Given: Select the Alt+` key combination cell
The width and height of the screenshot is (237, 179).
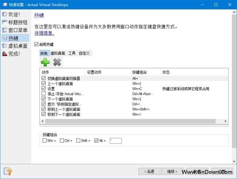Looking at the screenshot, I should coord(135,78).
